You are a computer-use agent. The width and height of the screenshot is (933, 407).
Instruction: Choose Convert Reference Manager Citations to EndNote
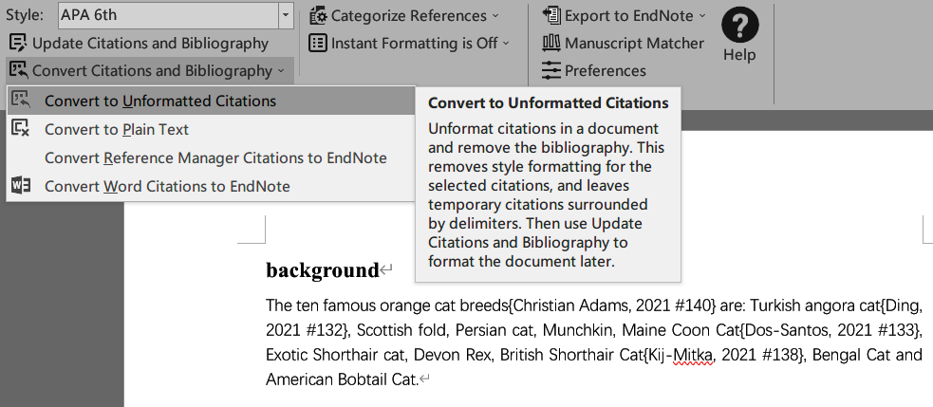tap(211, 157)
